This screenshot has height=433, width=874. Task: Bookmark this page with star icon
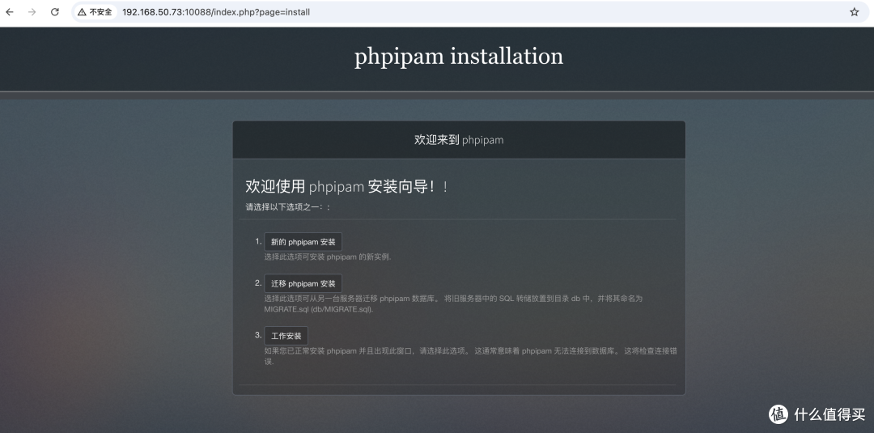[x=854, y=11]
